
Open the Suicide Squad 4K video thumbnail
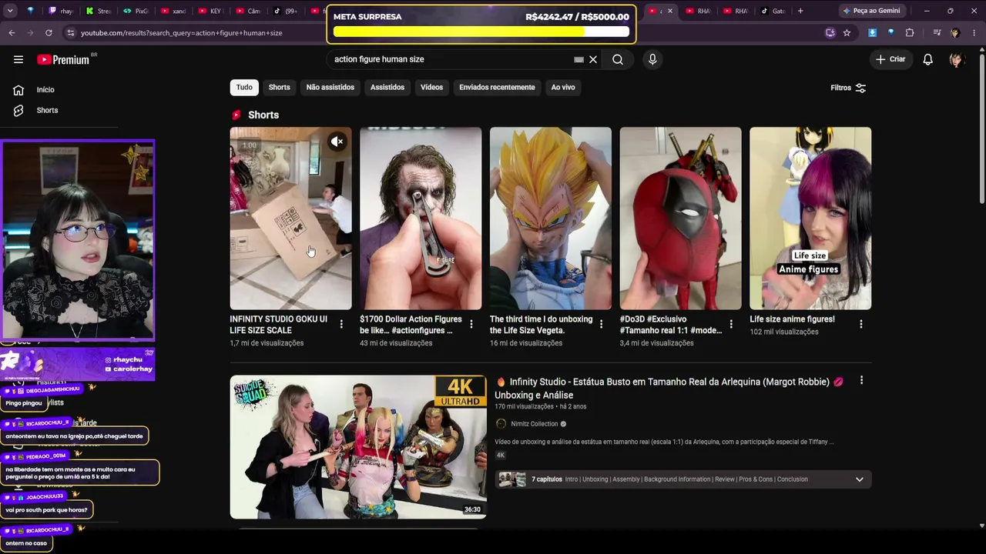pos(358,447)
